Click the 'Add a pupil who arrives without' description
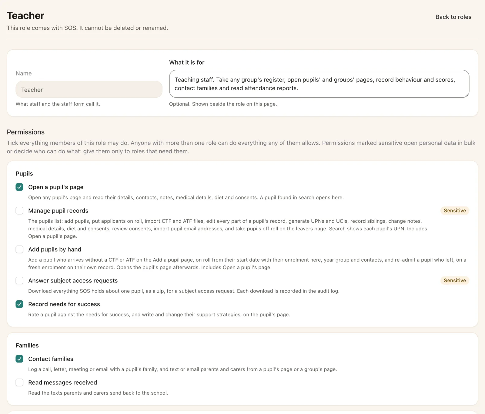Image resolution: width=485 pixels, height=414 pixels. [x=247, y=264]
